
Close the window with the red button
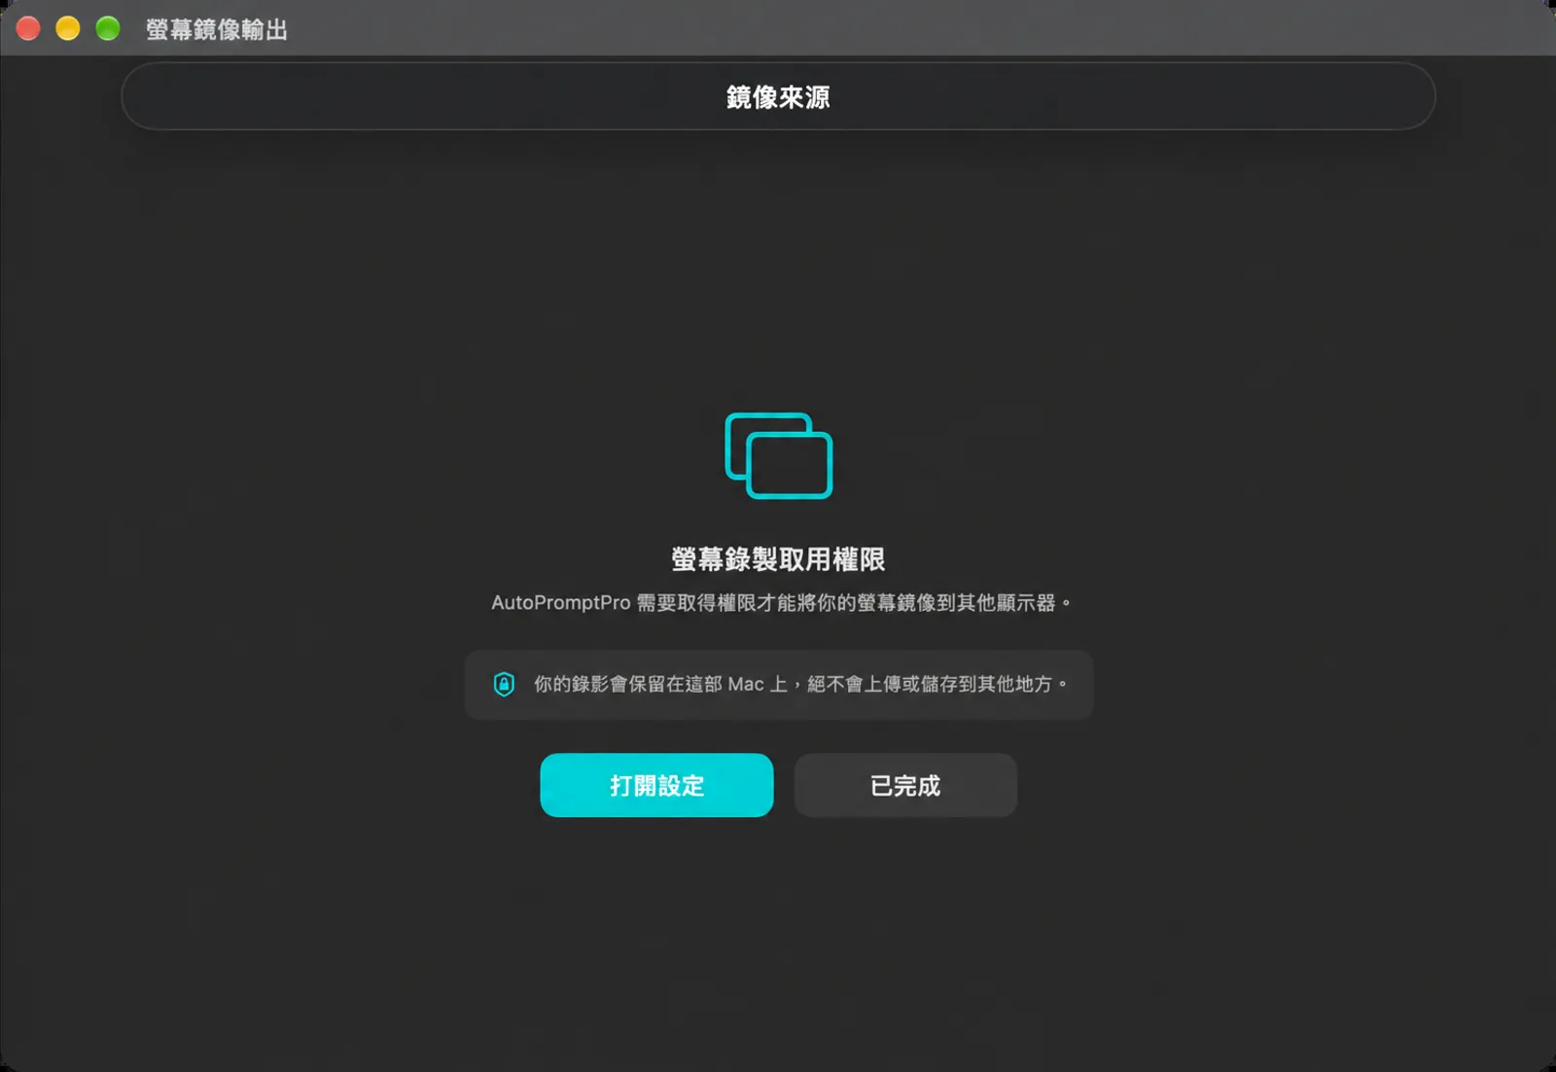coord(28,28)
